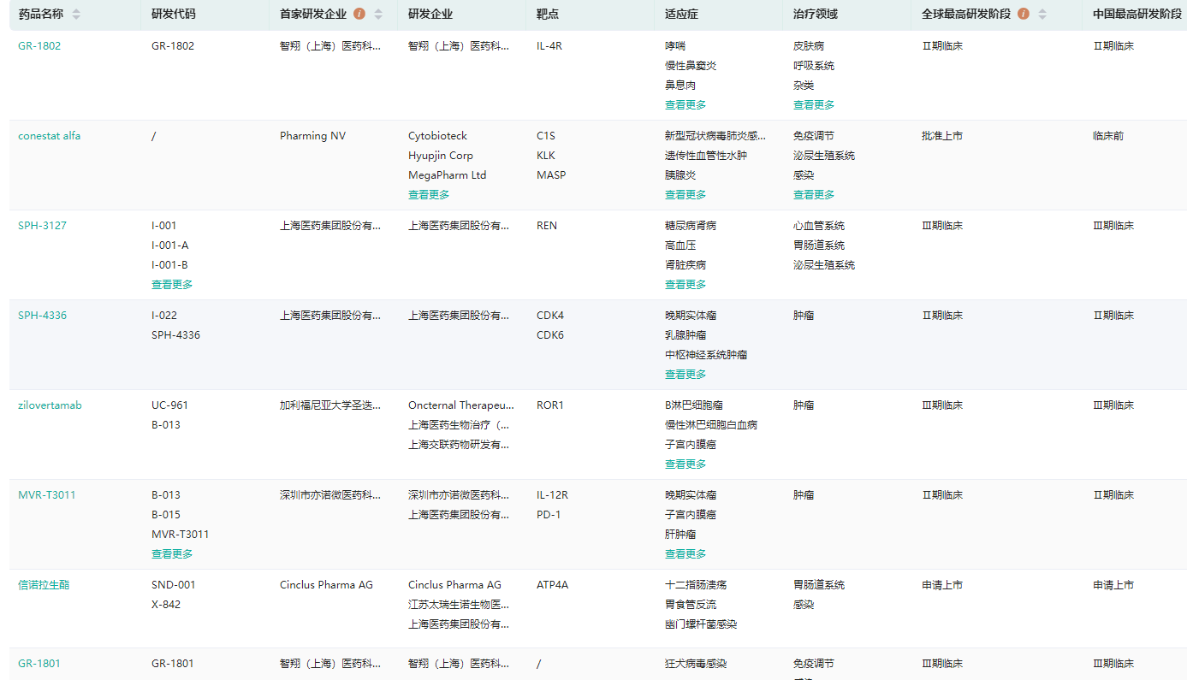Select the MASP target

(551, 175)
